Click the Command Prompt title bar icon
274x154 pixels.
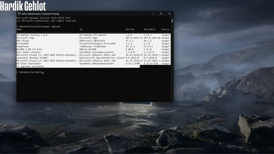pyautogui.click(x=19, y=14)
